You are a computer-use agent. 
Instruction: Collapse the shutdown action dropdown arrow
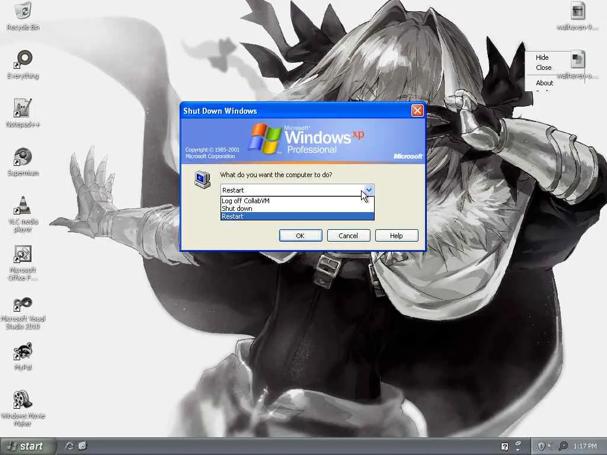pos(369,190)
